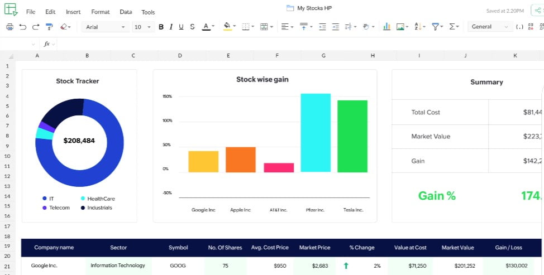
Task: Click the horizontal align icon
Action: tap(285, 27)
